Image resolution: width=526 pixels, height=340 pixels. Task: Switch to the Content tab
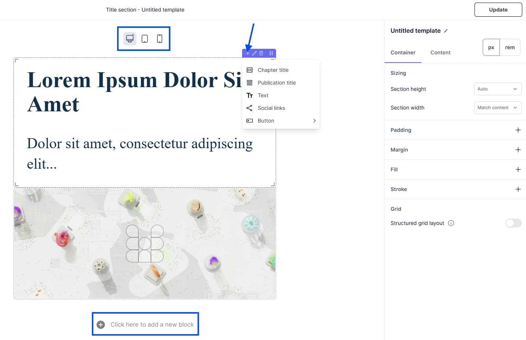tap(440, 53)
